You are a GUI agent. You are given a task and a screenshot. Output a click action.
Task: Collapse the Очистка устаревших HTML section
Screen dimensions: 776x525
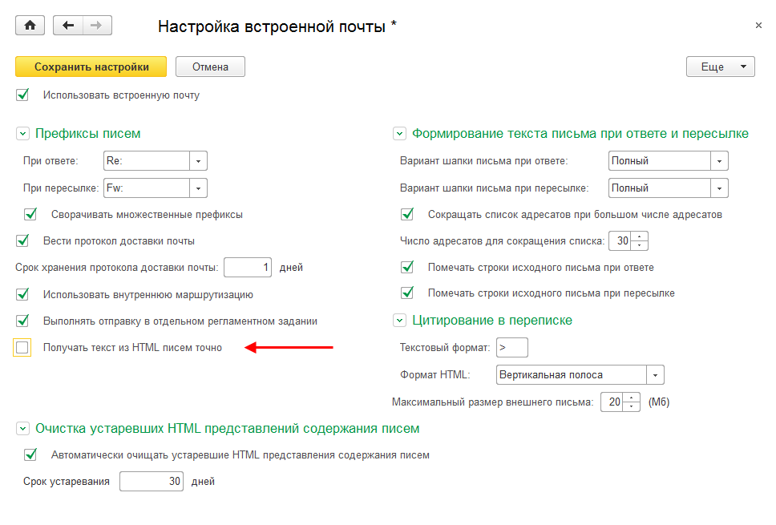coord(22,429)
